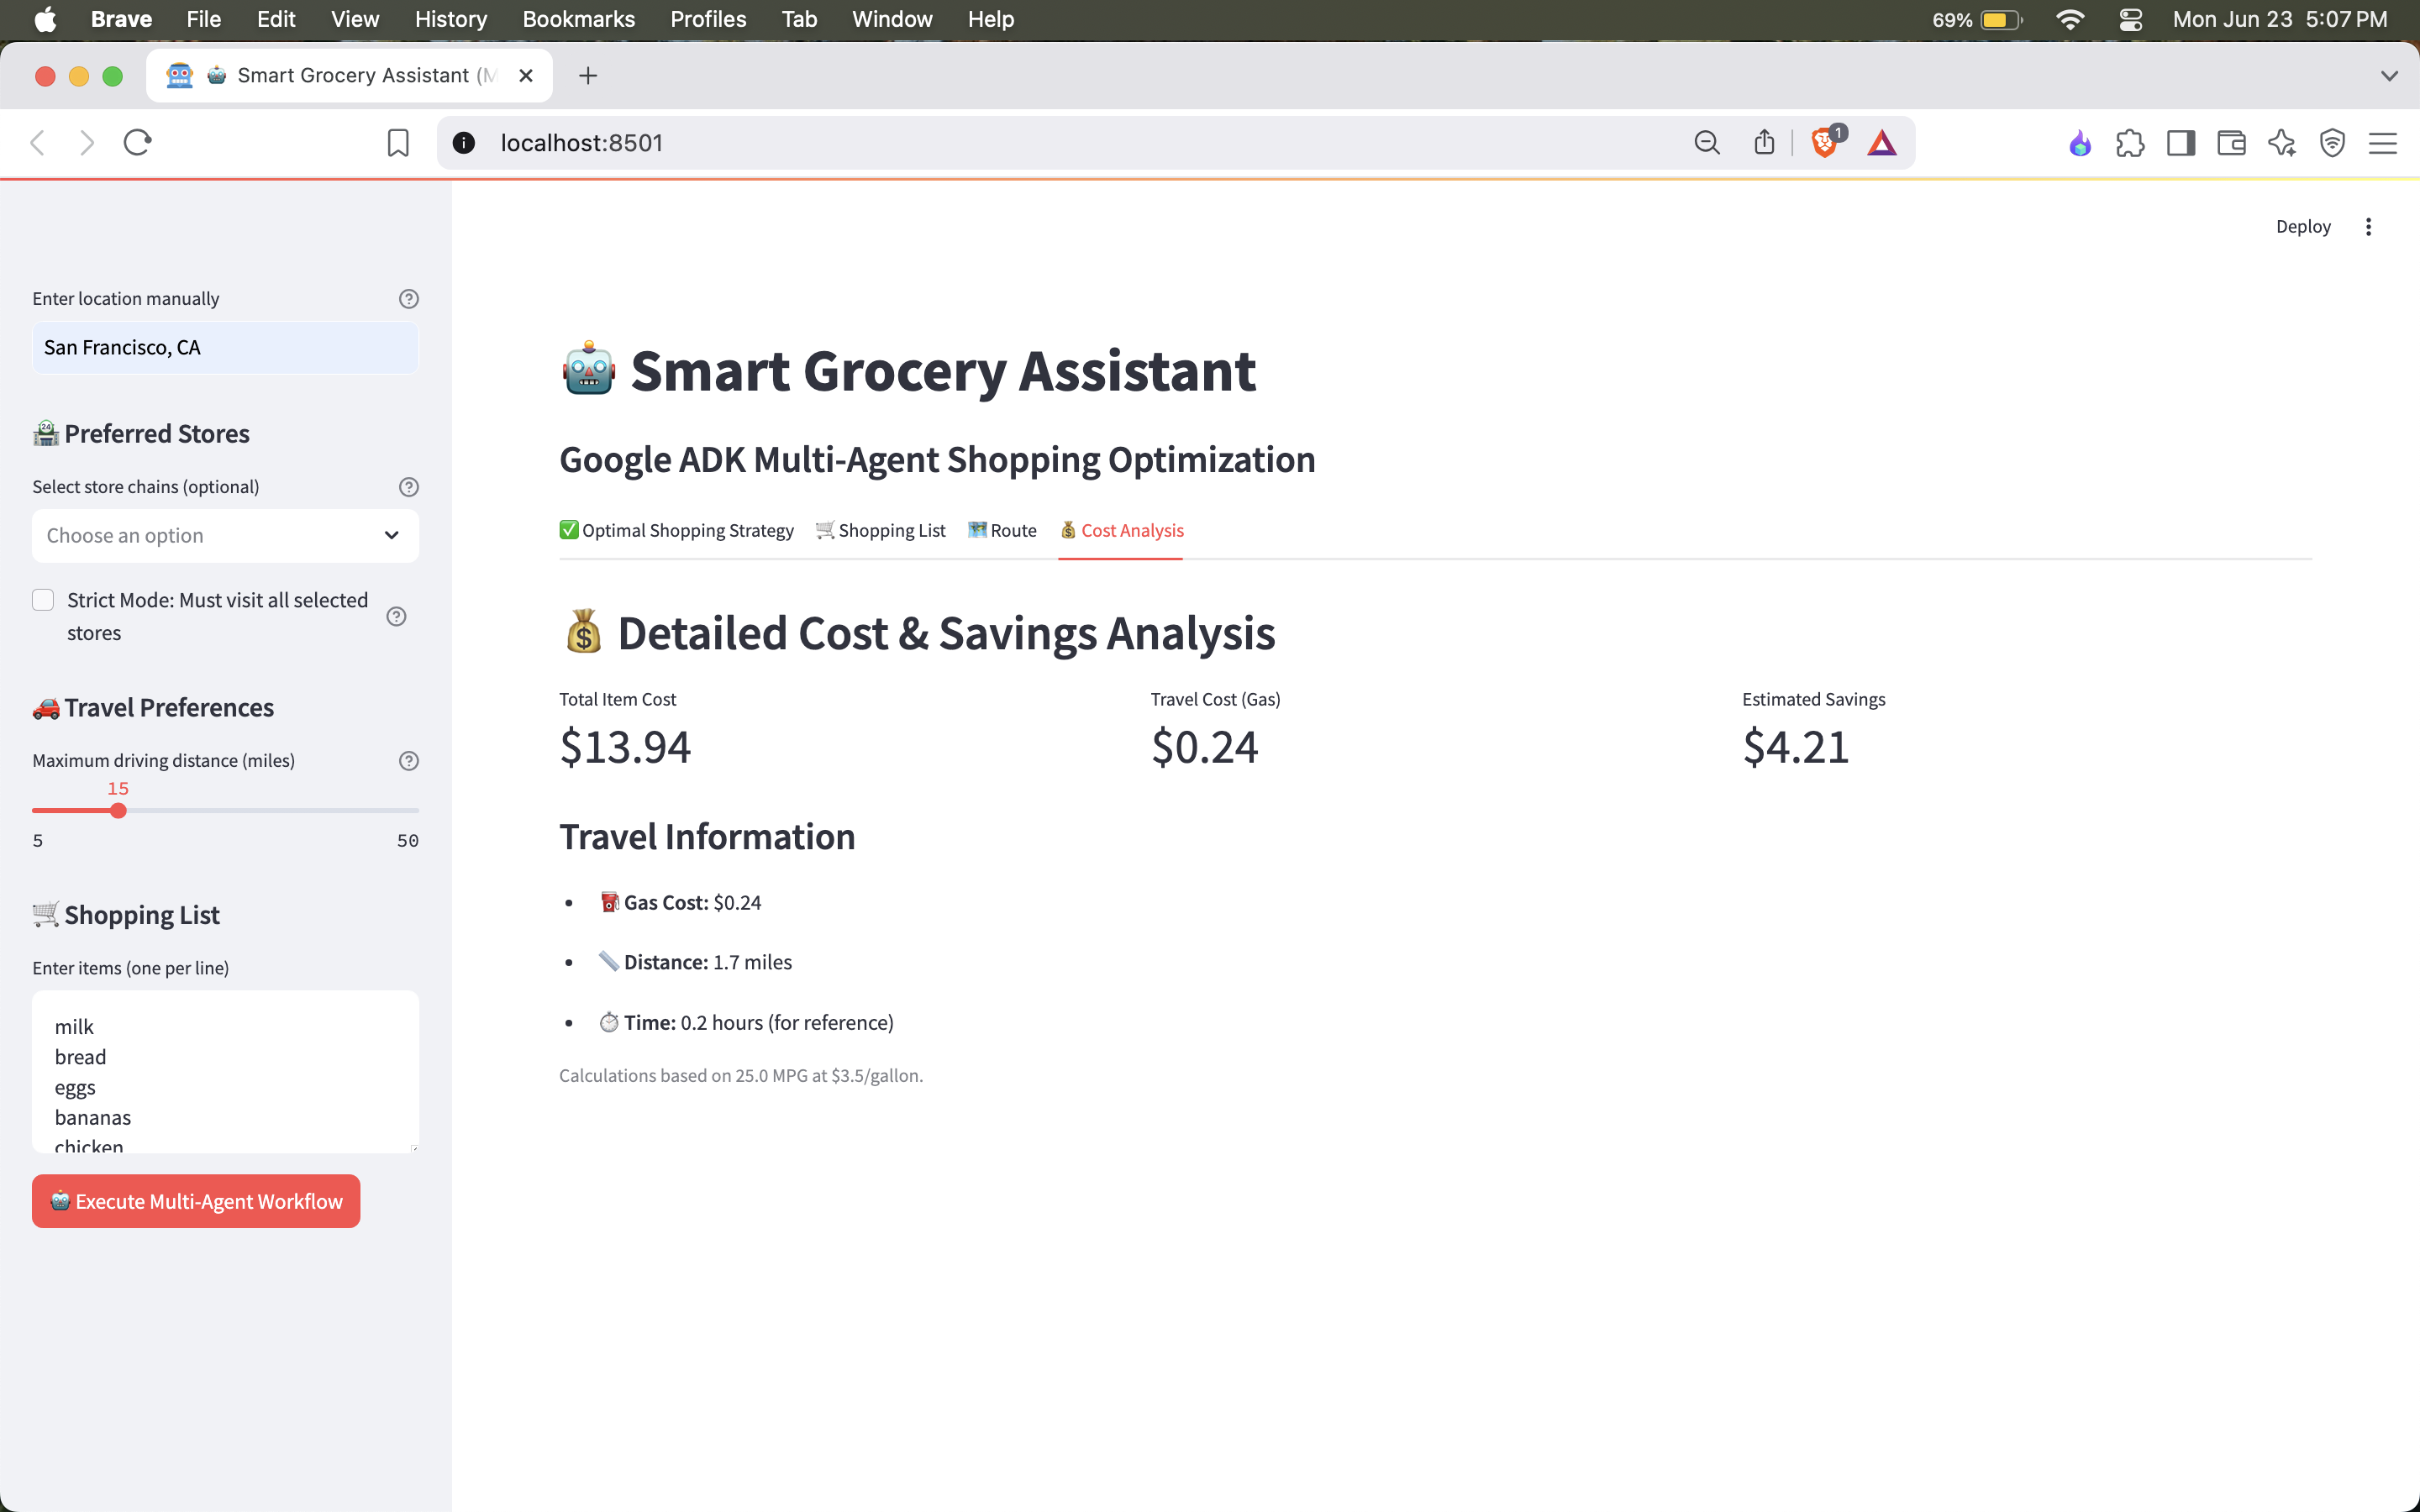Toggle the browser sidebar panel icon
The height and width of the screenshot is (1512, 2420).
pos(2181,143)
